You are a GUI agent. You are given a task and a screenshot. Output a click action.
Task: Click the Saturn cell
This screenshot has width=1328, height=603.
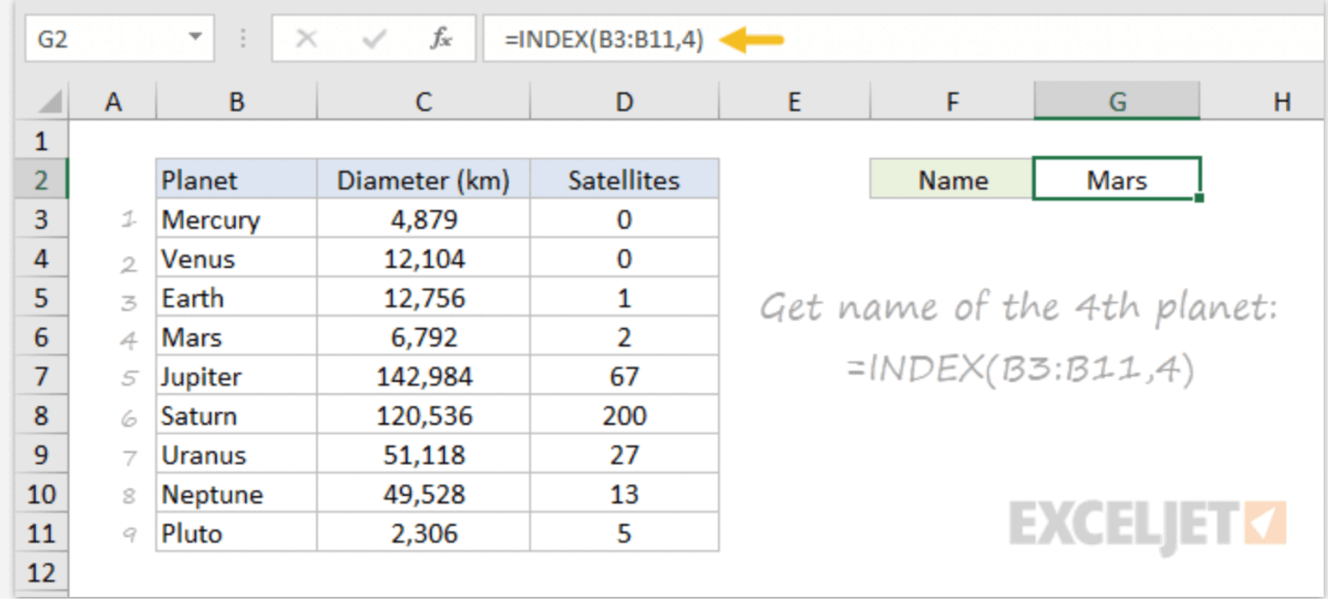click(236, 416)
